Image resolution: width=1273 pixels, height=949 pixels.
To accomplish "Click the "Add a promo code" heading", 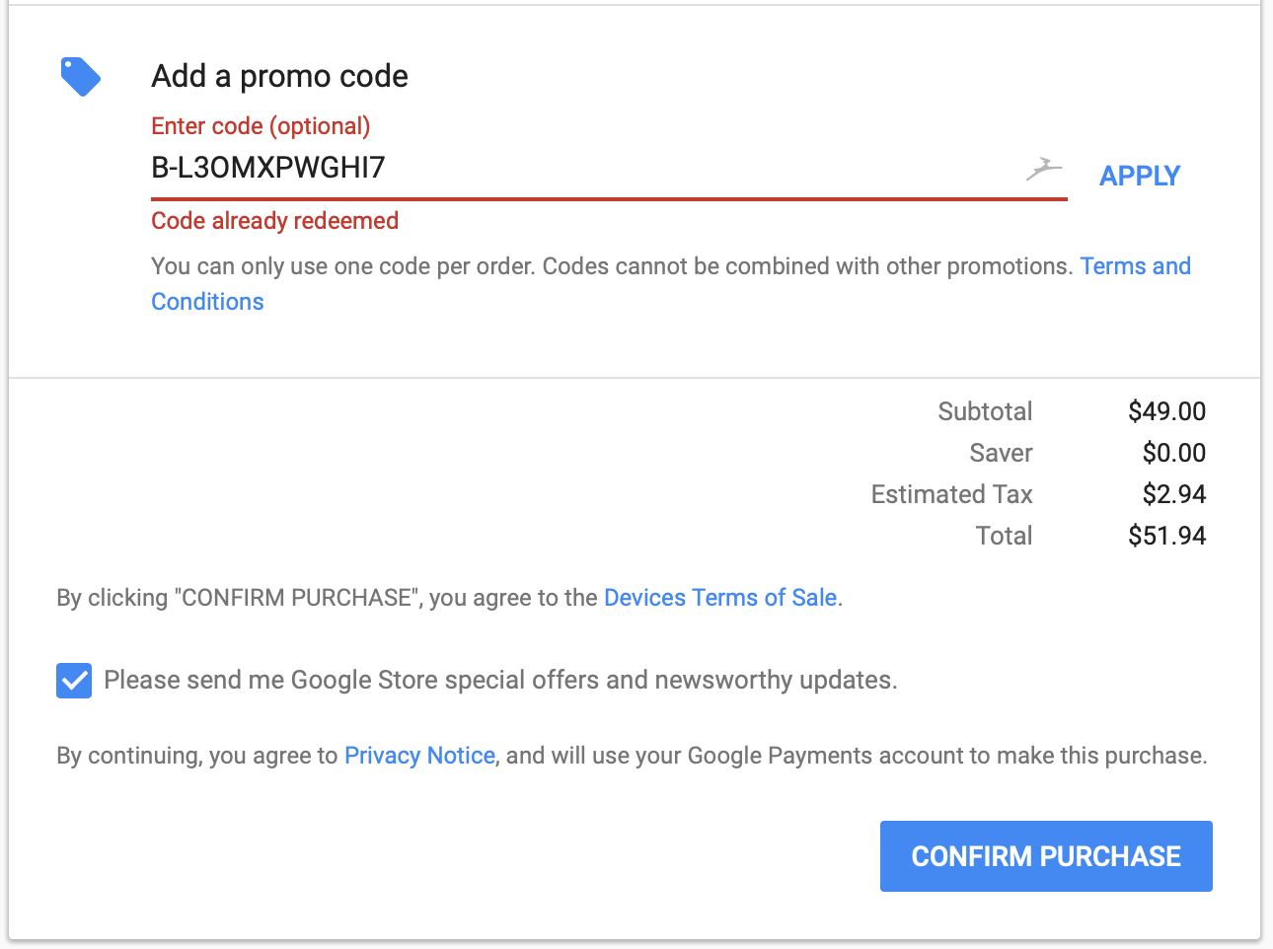I will coord(279,76).
